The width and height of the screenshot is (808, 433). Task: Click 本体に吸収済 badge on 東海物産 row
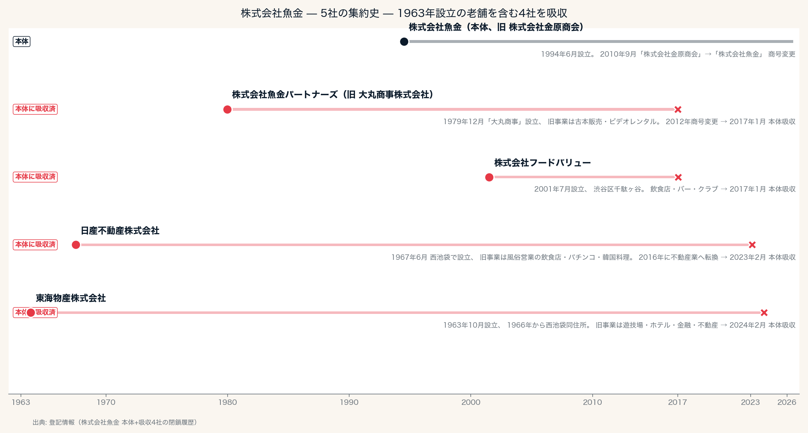point(35,312)
